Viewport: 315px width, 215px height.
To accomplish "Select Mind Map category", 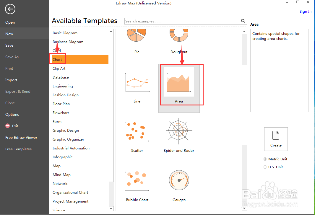I will click(x=61, y=175).
